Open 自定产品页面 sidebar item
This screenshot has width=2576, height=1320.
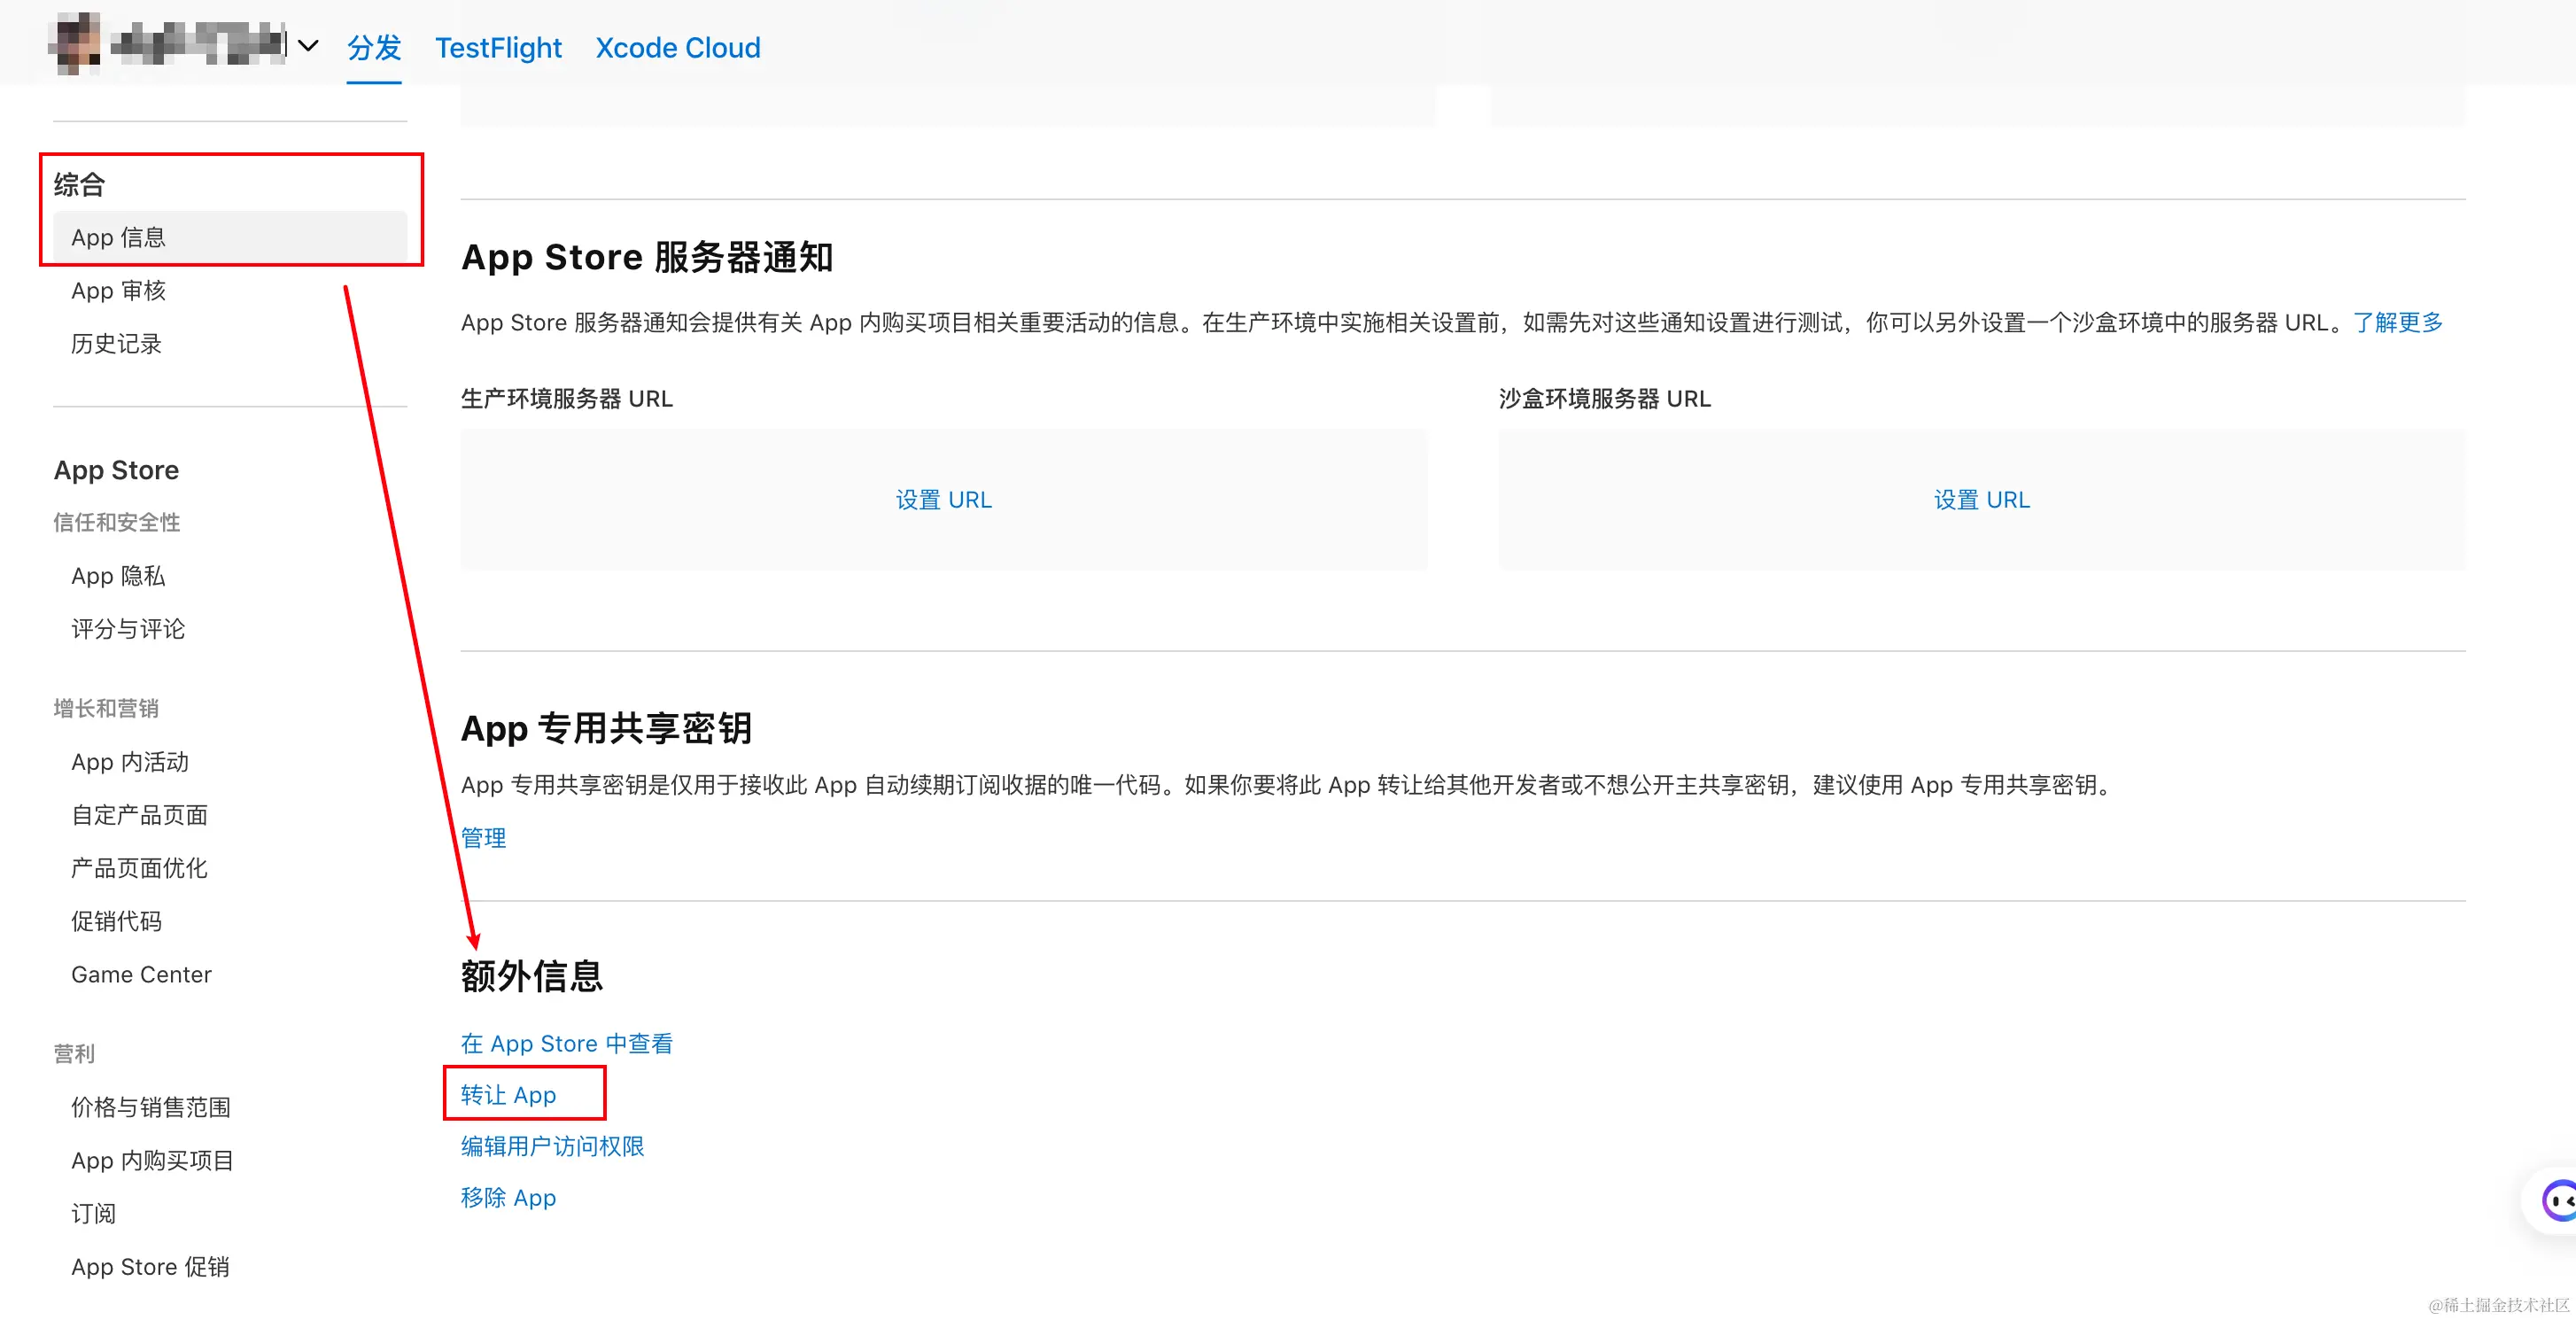click(x=139, y=814)
